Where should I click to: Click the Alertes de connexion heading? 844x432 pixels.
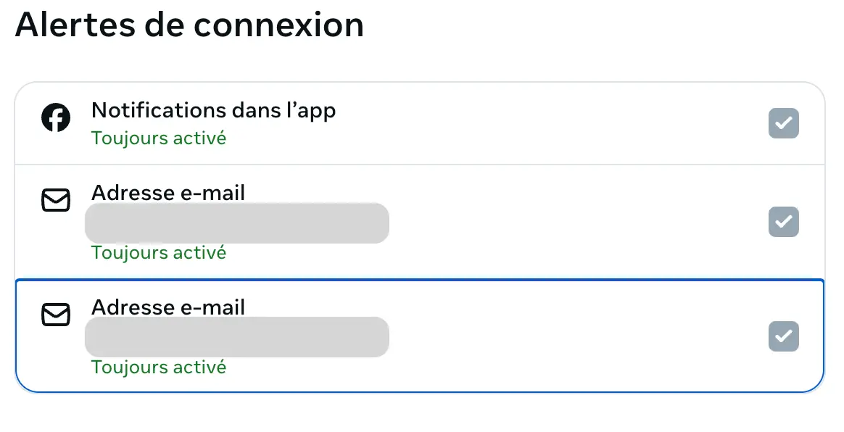coord(189,25)
